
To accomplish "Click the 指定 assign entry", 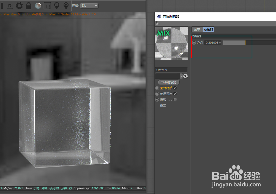I will click(x=163, y=105).
